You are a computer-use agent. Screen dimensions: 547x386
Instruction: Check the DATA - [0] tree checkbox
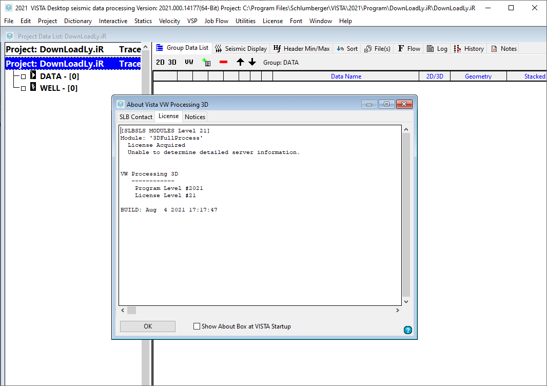(x=24, y=76)
